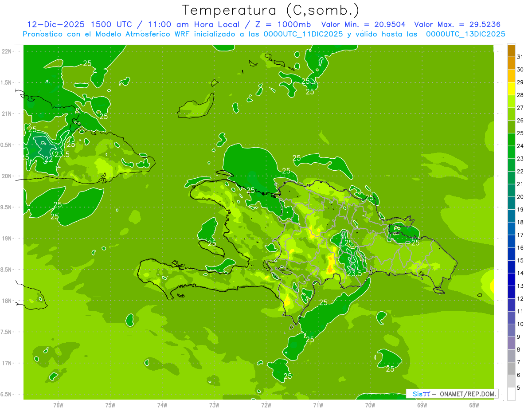
Task: Click the "1.5N" latitude axis label
Action: click(x=7, y=82)
